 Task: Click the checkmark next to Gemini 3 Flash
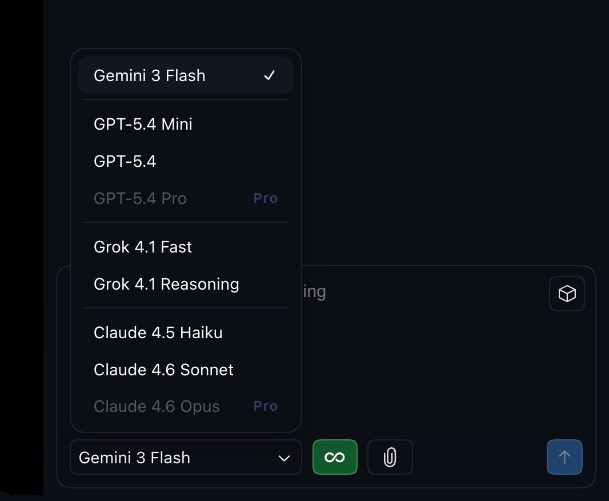tap(269, 75)
